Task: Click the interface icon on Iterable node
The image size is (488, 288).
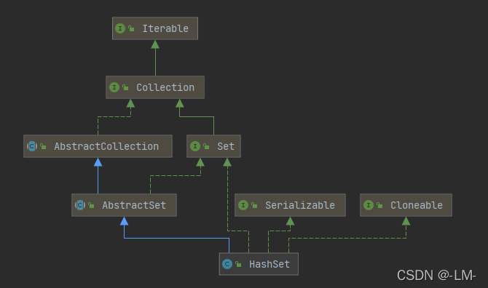Action: [120, 28]
